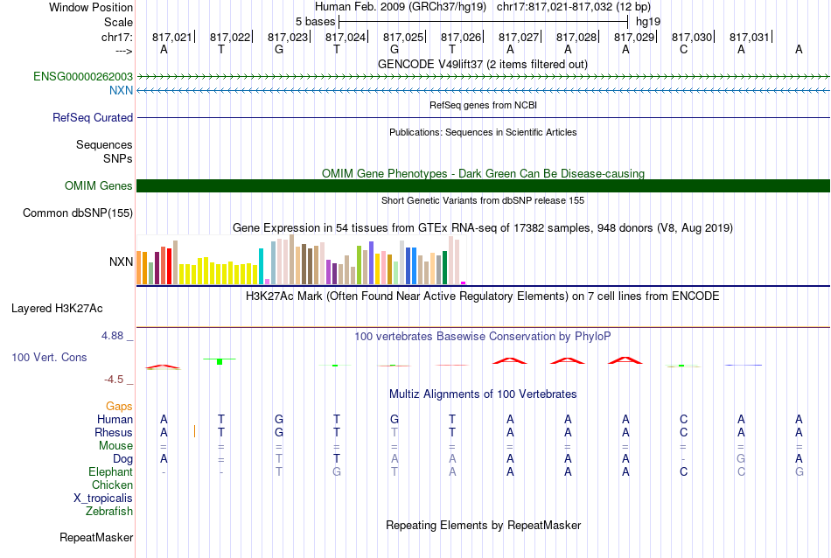Select the Scale label
Screen dimensions: 831x558
119,22
